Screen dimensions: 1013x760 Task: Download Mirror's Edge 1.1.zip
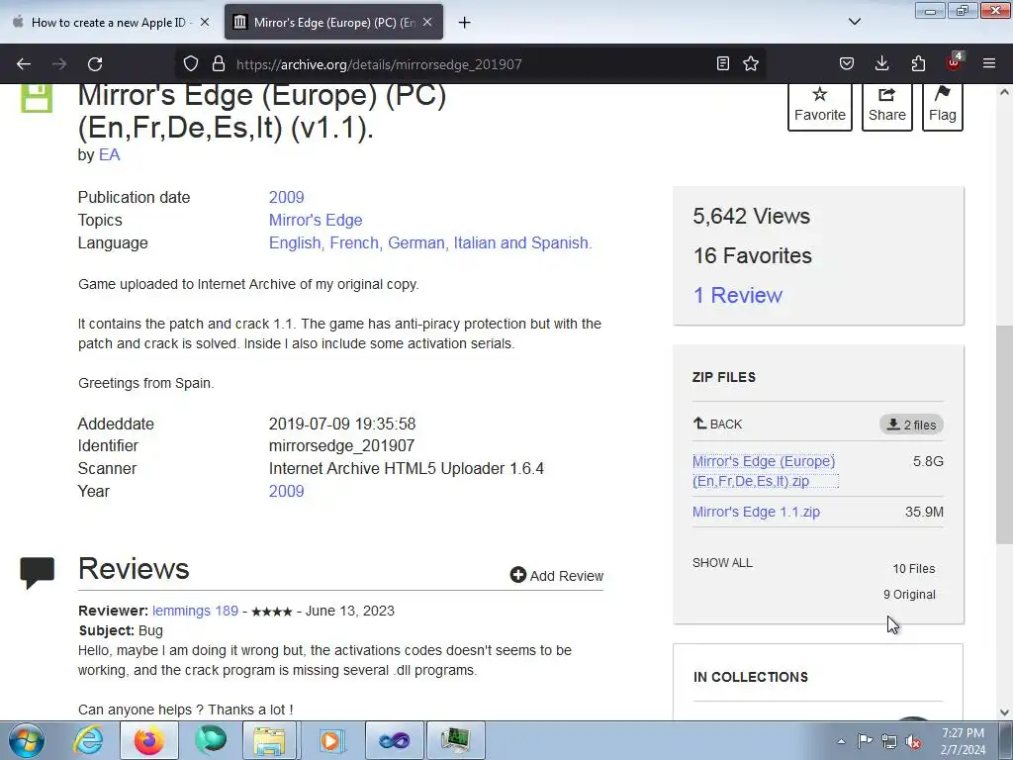pos(756,512)
